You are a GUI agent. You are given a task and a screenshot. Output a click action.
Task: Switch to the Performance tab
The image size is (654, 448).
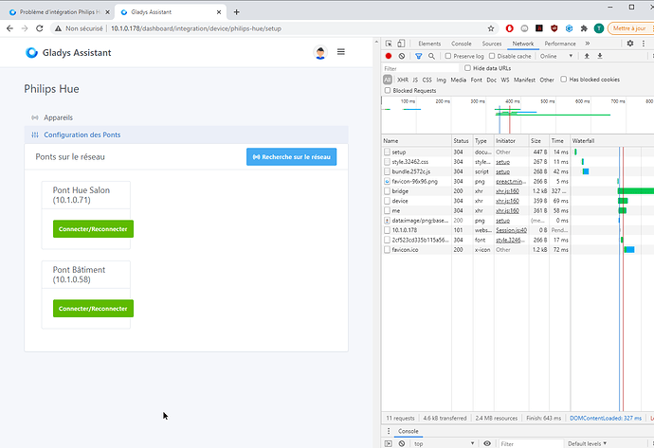560,44
